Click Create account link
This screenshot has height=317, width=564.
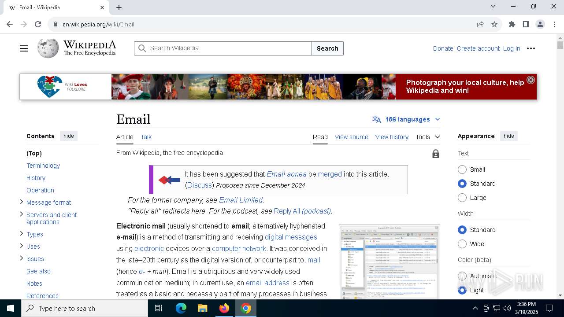[x=478, y=48]
